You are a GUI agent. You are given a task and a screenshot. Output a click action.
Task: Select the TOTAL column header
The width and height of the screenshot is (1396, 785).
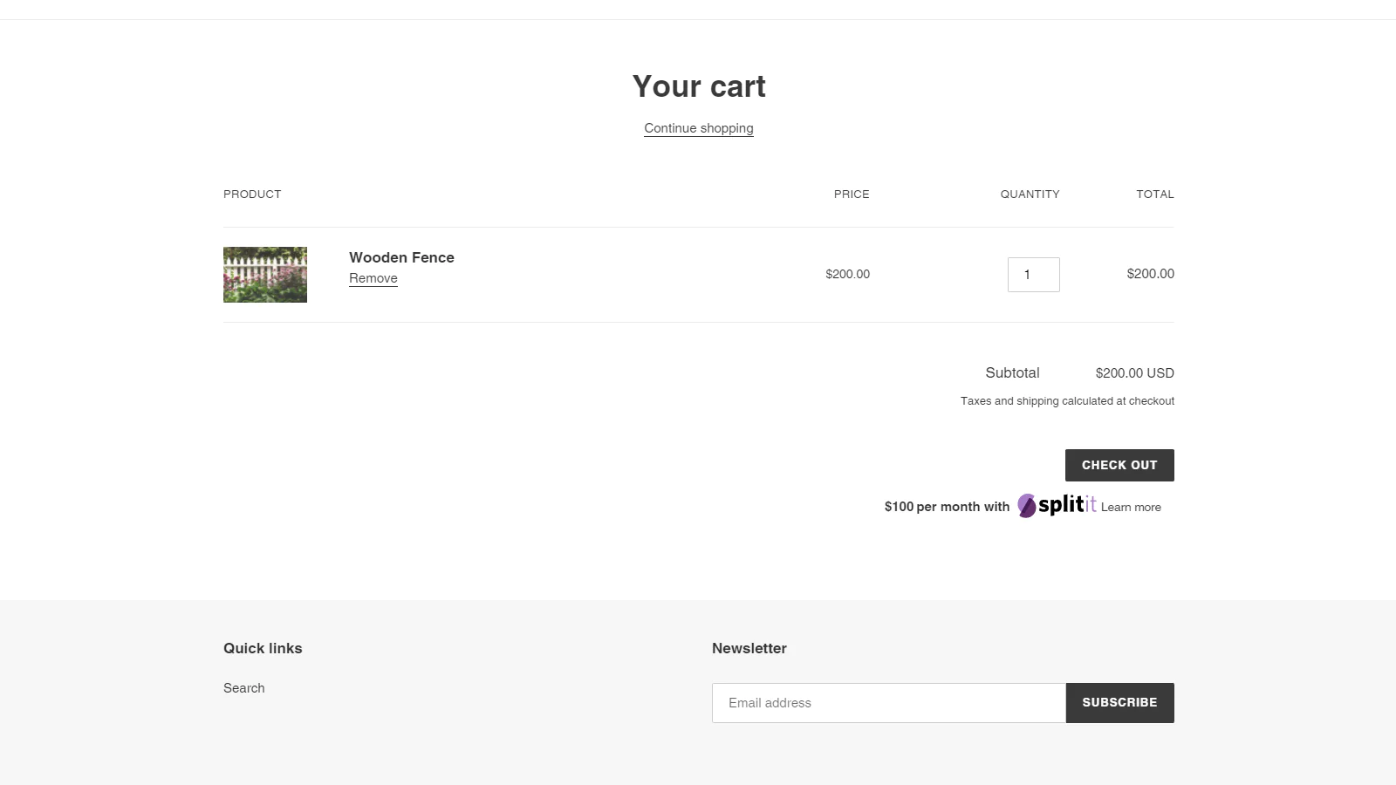(x=1154, y=195)
